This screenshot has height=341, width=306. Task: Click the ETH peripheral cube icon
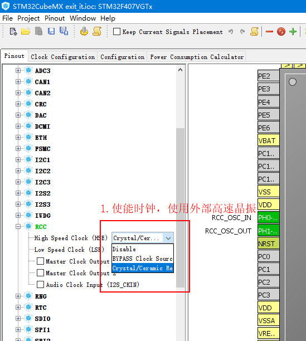click(28, 137)
